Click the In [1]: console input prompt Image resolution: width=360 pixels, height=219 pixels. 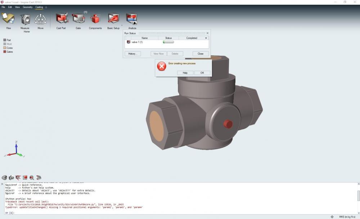(x=10, y=213)
